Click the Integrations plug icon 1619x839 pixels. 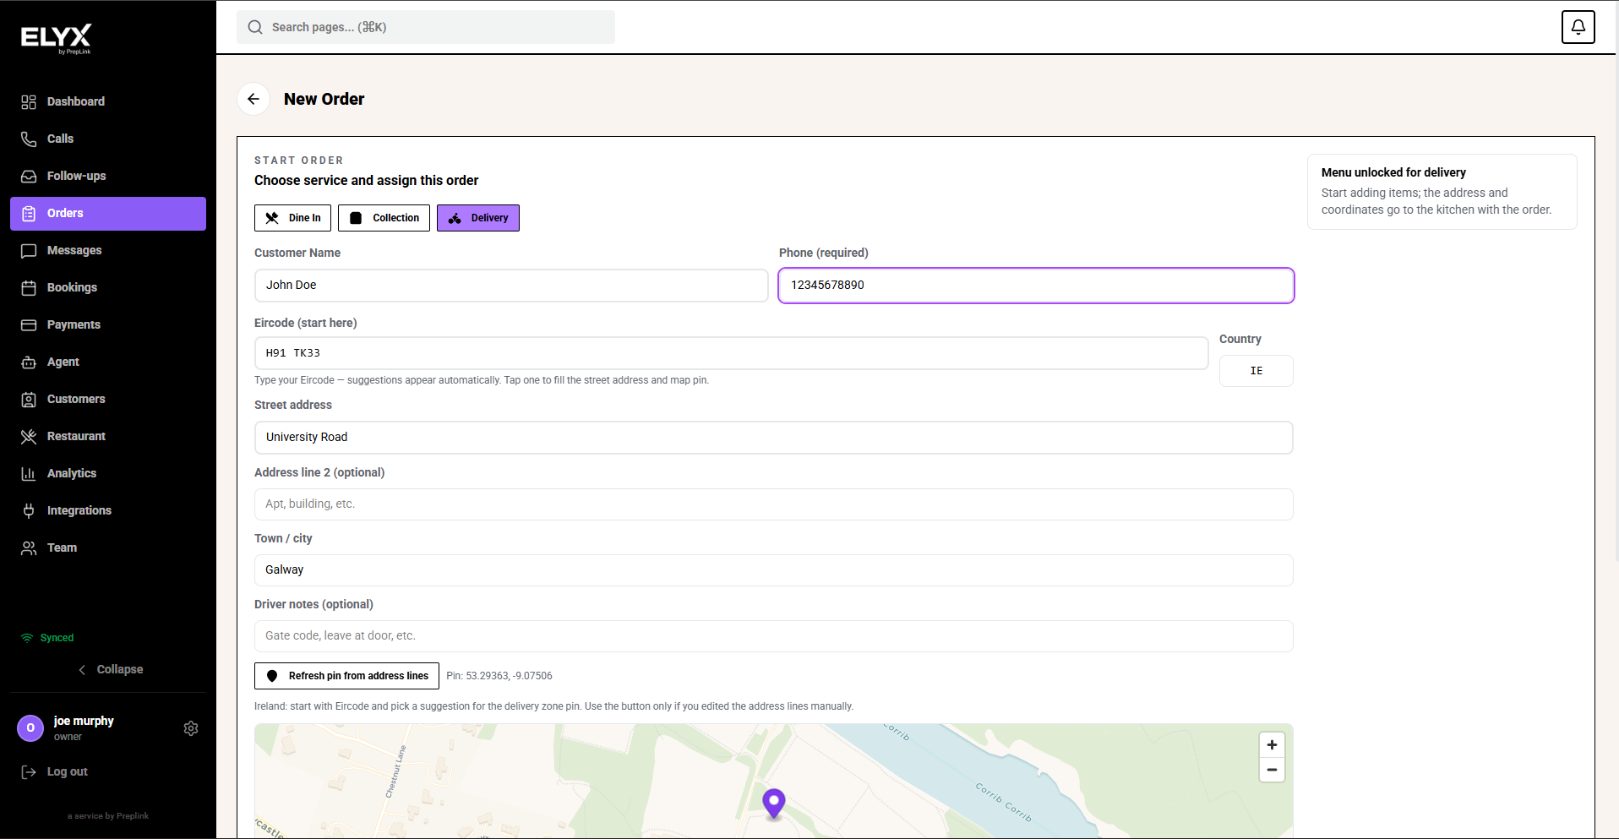pyautogui.click(x=29, y=510)
